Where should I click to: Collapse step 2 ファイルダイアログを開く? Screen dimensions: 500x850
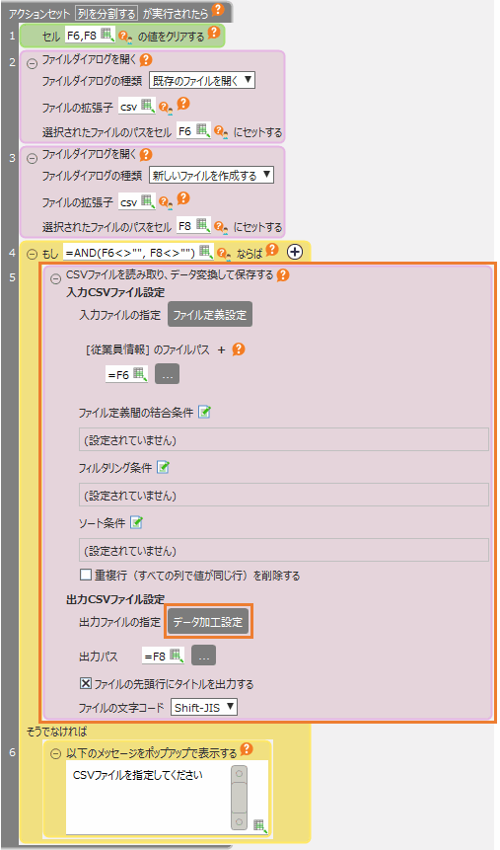point(32,63)
